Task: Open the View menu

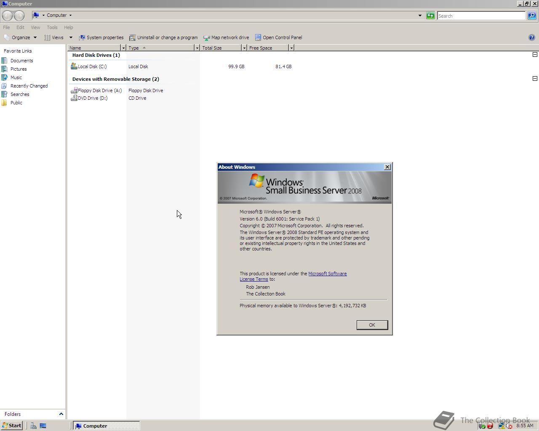Action: pyautogui.click(x=35, y=27)
